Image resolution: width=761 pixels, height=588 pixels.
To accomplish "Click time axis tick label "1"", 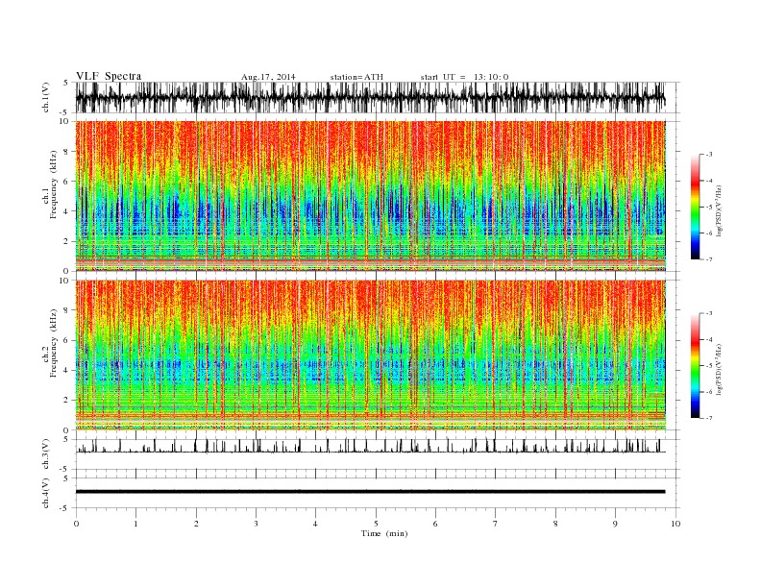I will [135, 524].
